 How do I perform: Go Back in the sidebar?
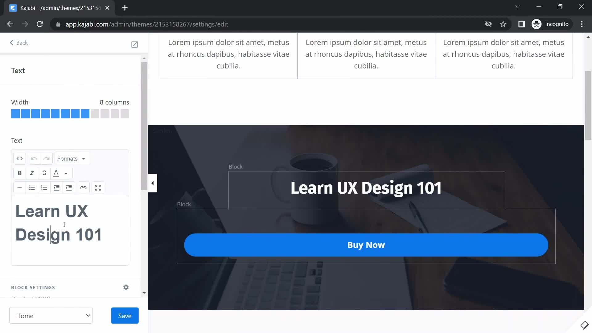click(19, 43)
